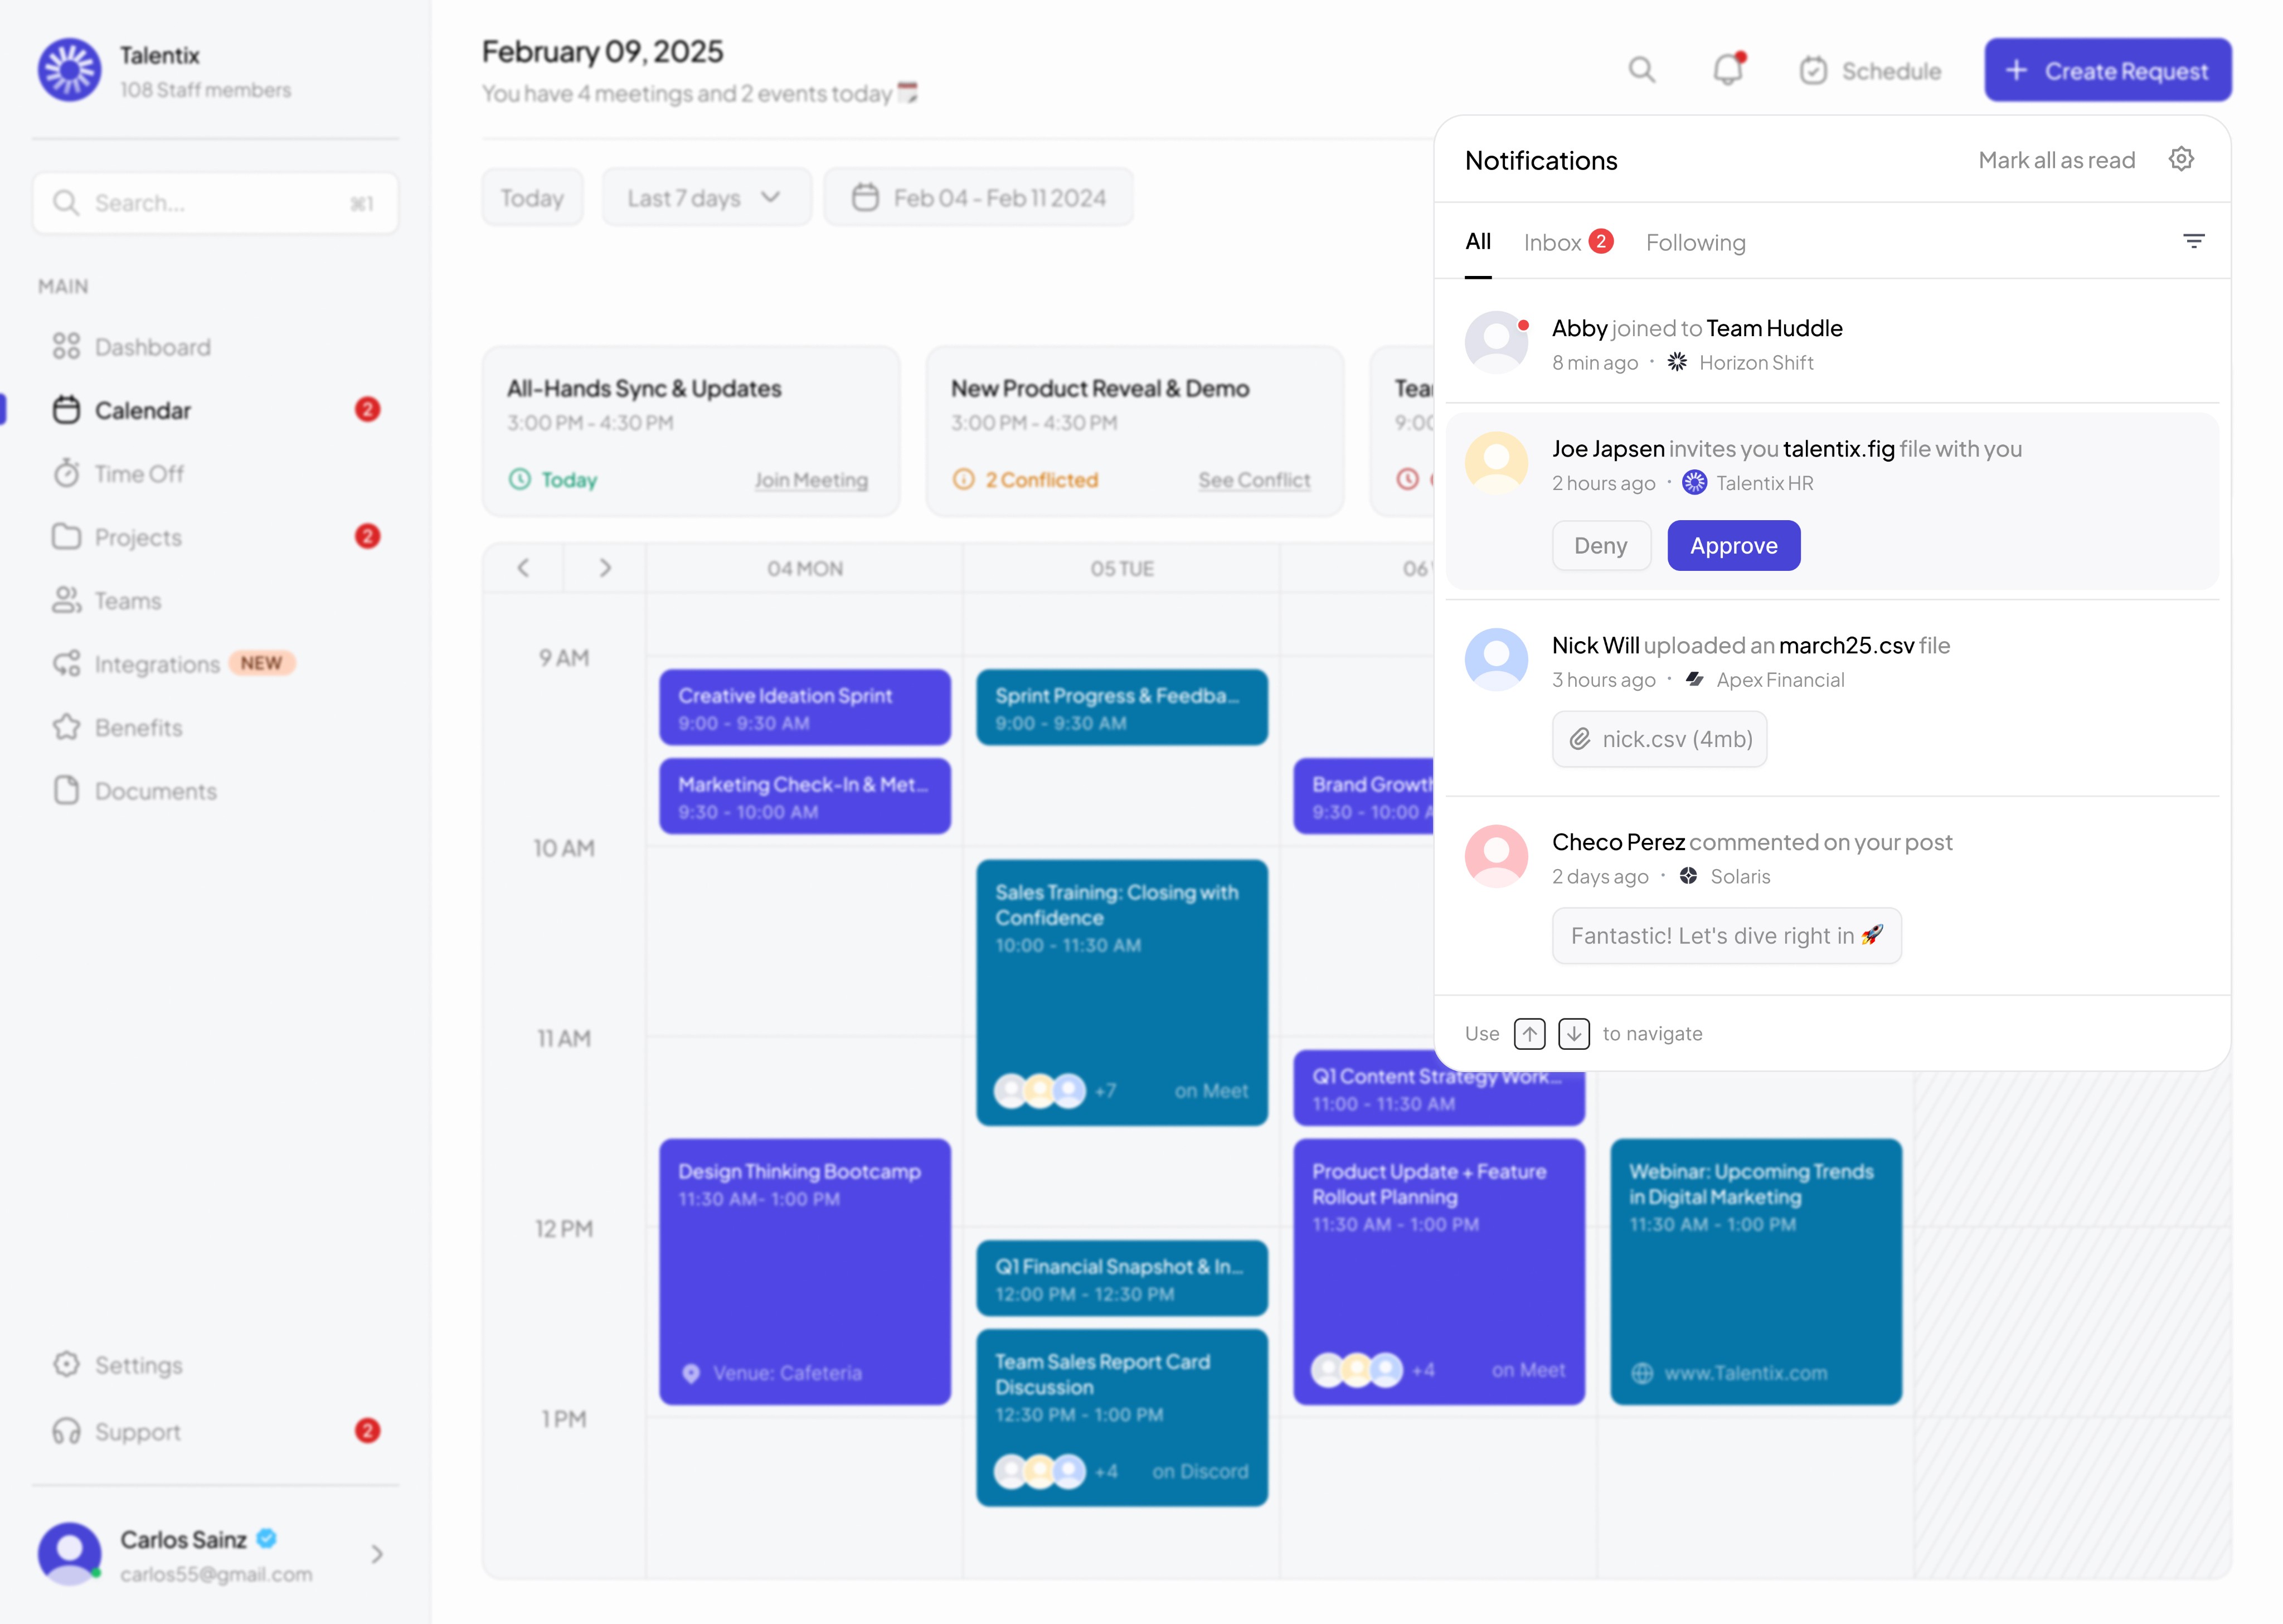This screenshot has width=2283, height=1624.
Task: Open the nick.csv attachment
Action: coord(1659,739)
